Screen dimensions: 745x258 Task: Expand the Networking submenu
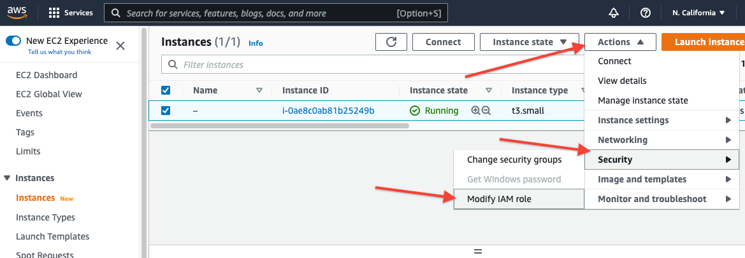click(662, 140)
